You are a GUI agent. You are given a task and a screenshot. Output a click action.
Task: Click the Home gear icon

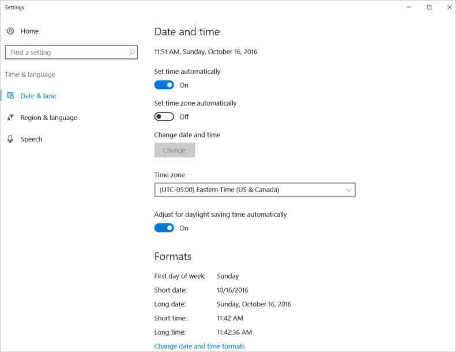coord(10,31)
